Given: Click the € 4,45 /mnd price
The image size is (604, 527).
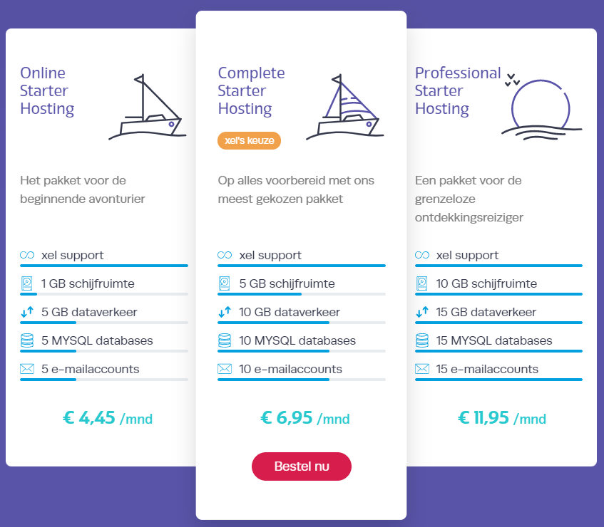Looking at the screenshot, I should click(108, 418).
